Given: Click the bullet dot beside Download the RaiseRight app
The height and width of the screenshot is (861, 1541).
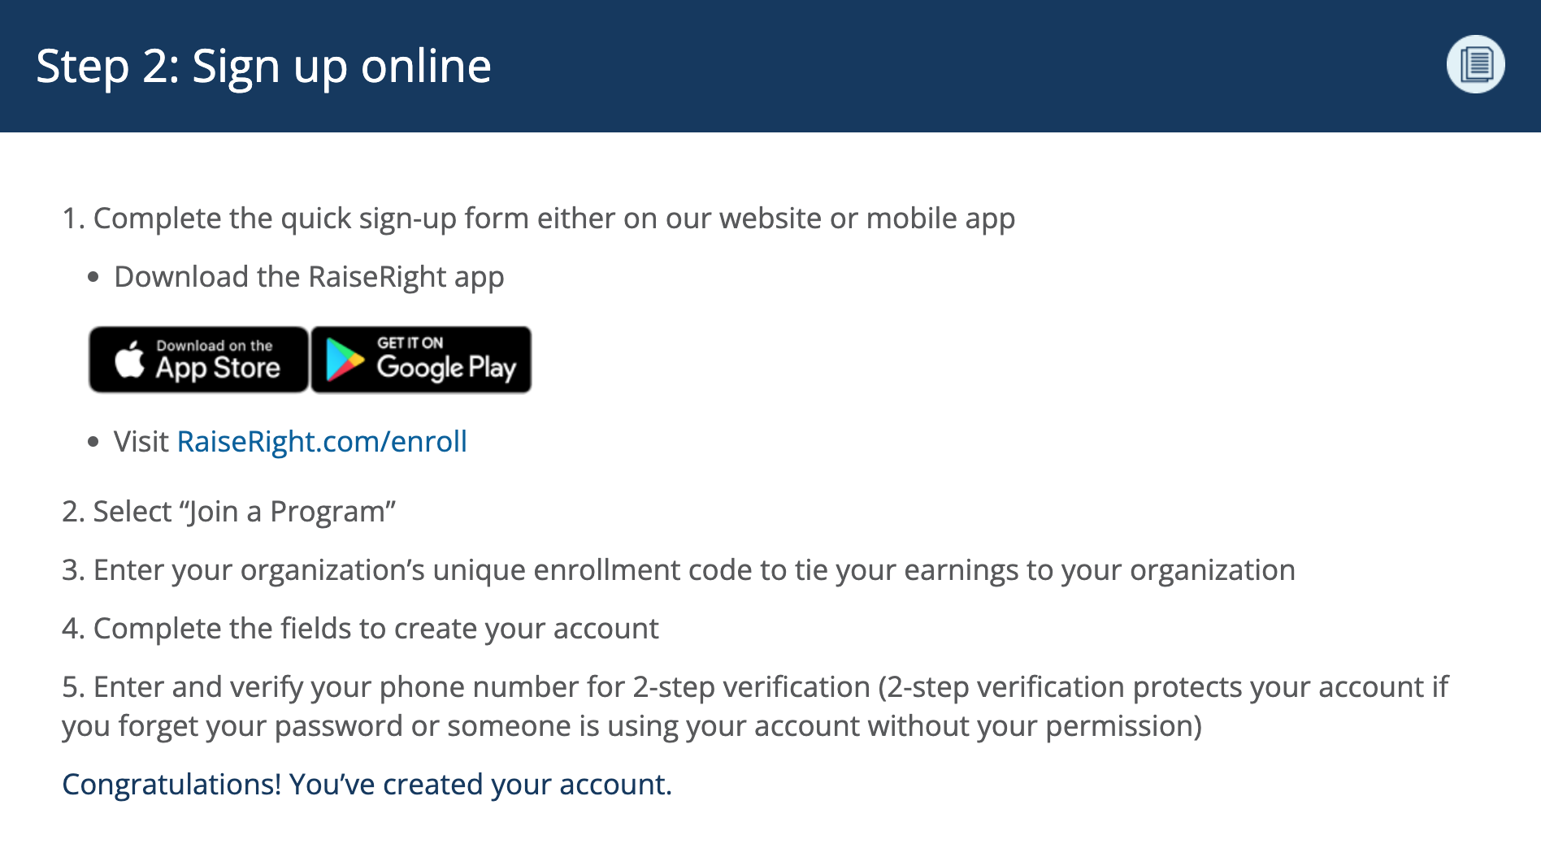Looking at the screenshot, I should [93, 277].
